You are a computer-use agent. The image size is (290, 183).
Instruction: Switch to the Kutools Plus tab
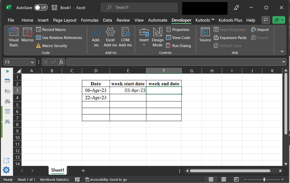pyautogui.click(x=230, y=20)
